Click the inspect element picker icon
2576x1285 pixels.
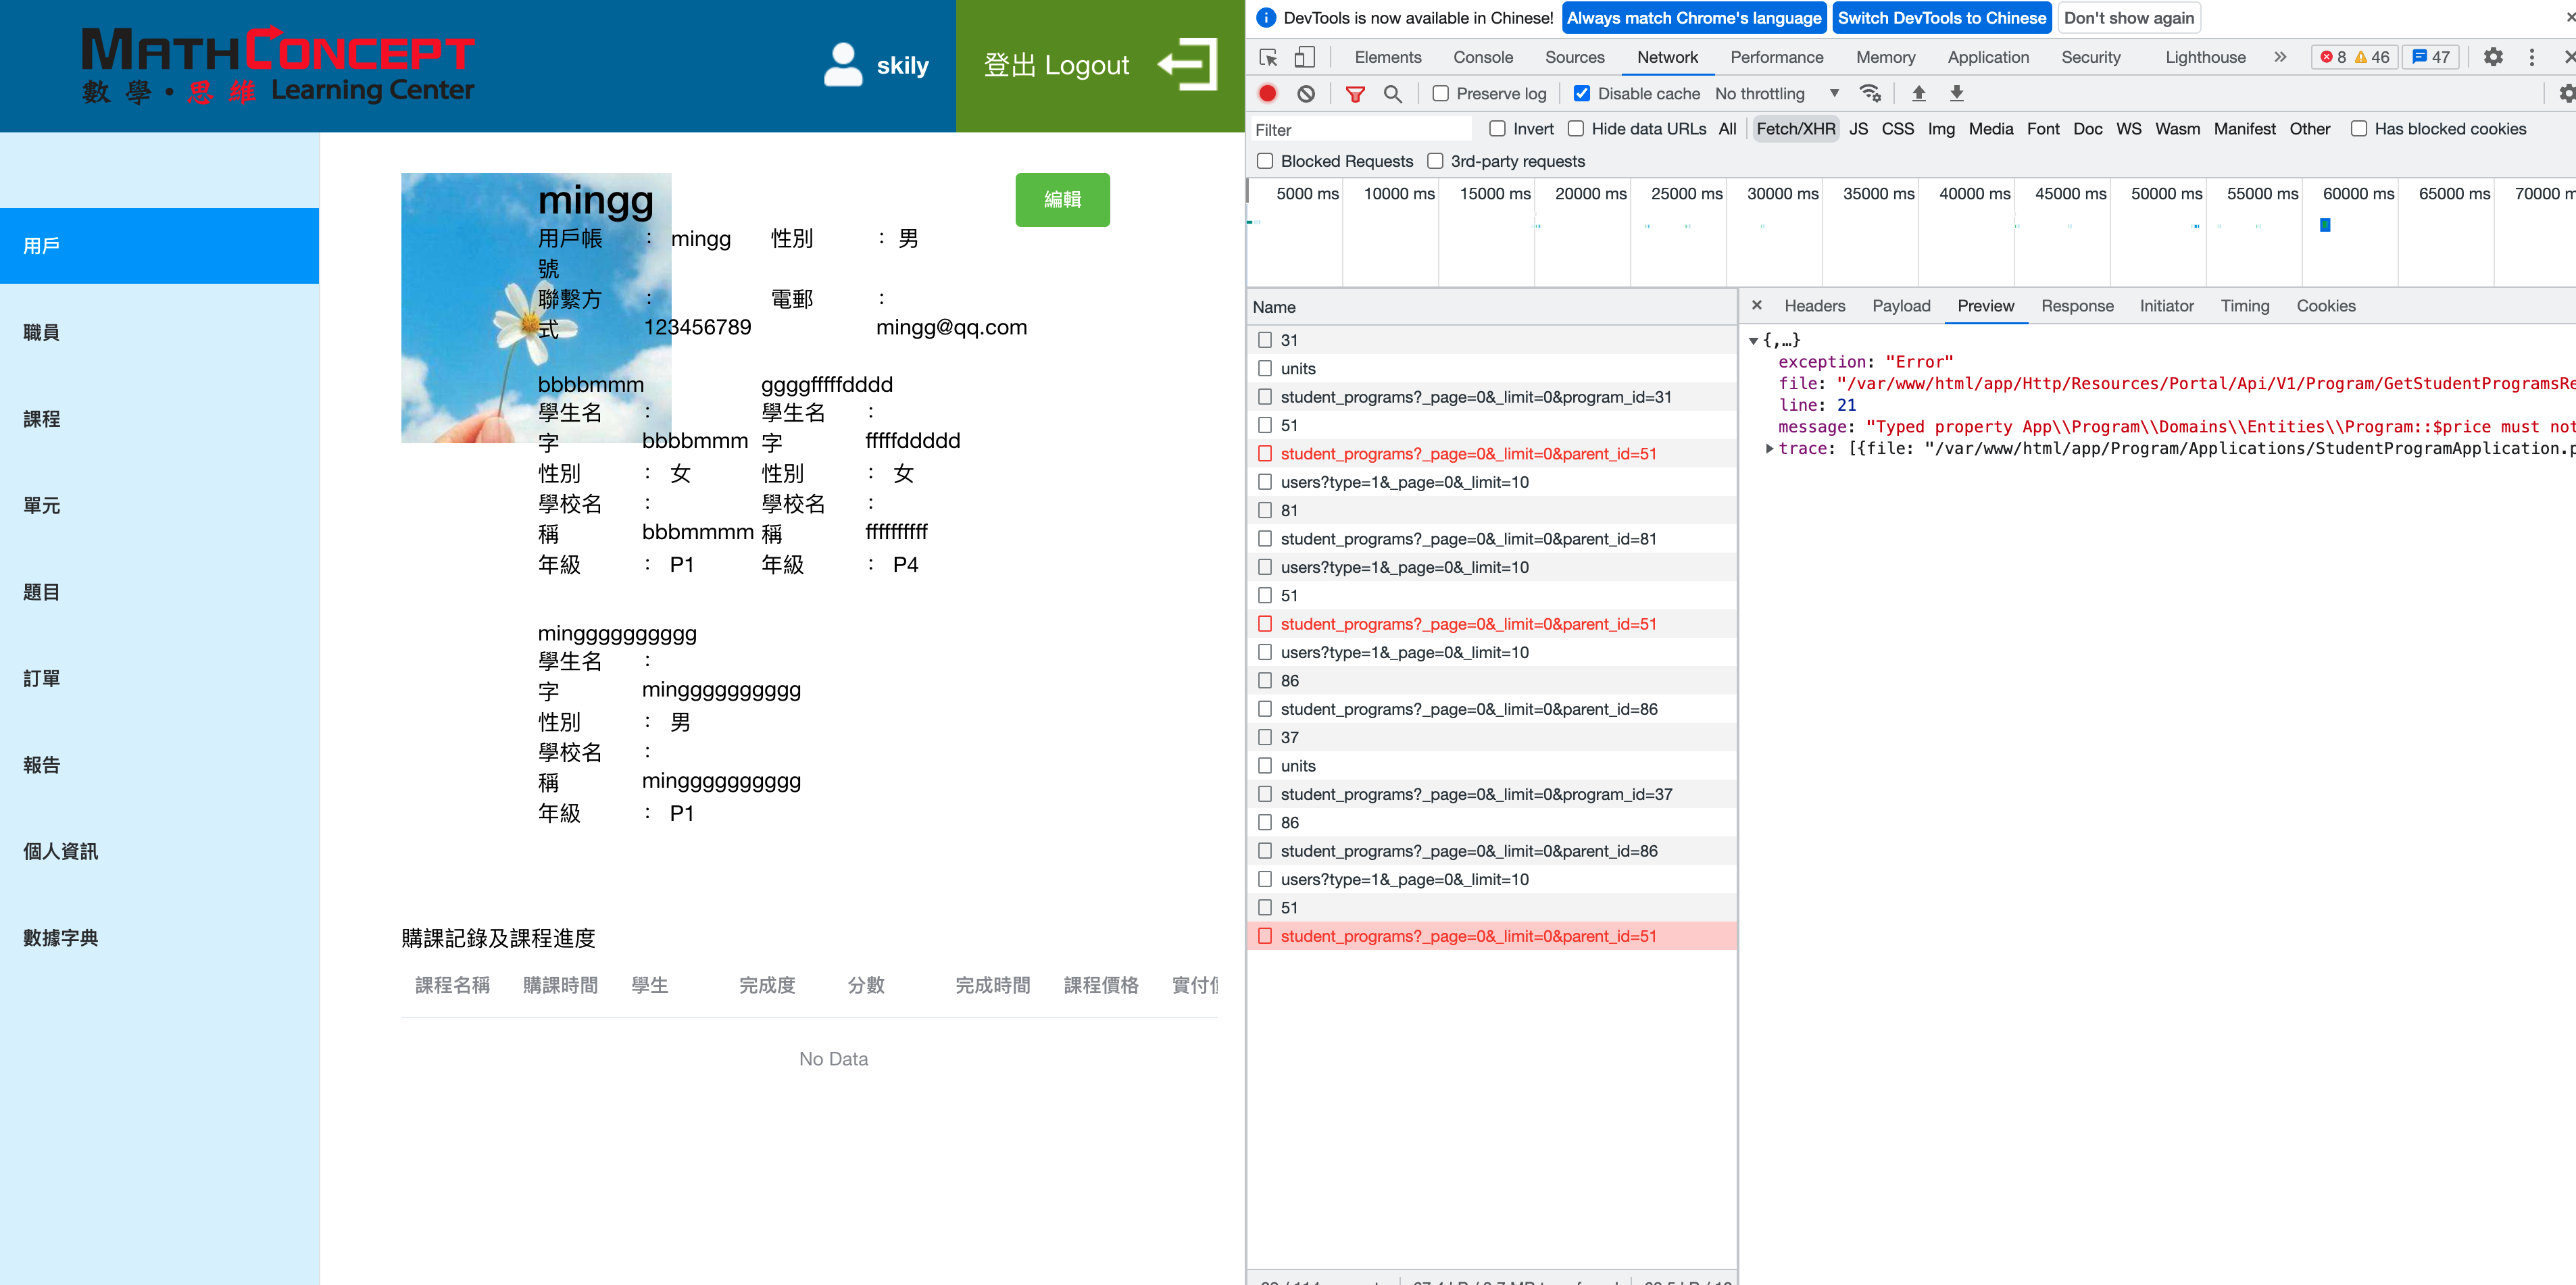tap(1268, 57)
